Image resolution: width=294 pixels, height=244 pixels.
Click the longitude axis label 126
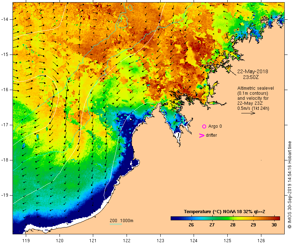click(x=261, y=241)
